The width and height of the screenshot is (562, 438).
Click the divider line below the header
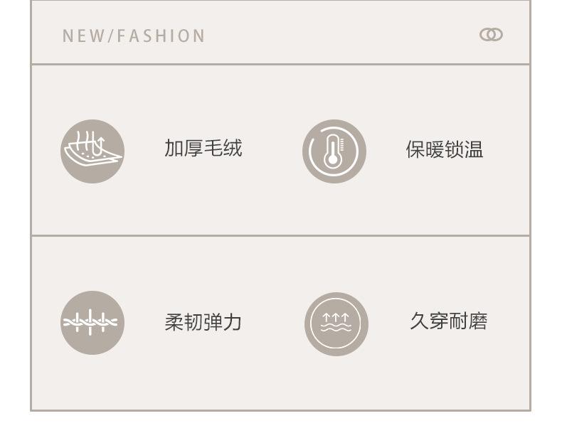click(280, 65)
